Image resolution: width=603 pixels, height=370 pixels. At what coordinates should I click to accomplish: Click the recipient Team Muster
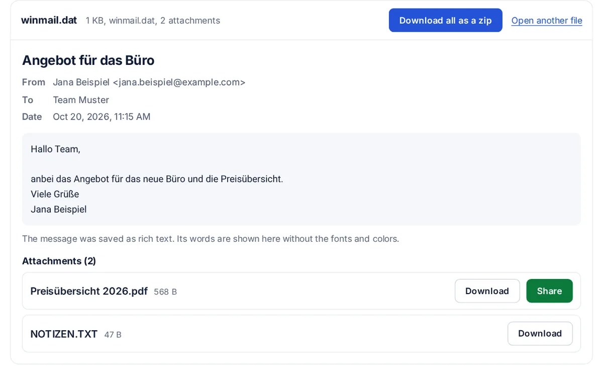click(81, 100)
